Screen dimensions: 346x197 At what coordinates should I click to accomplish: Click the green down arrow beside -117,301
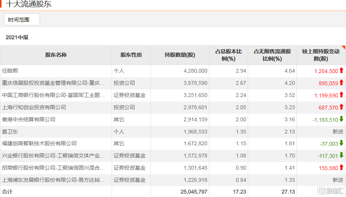click(x=341, y=155)
